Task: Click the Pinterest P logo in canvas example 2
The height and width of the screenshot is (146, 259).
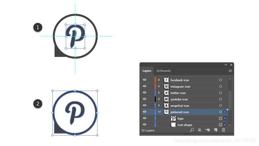Action: [x=75, y=113]
